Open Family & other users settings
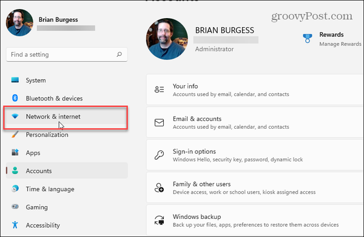 pyautogui.click(x=255, y=187)
